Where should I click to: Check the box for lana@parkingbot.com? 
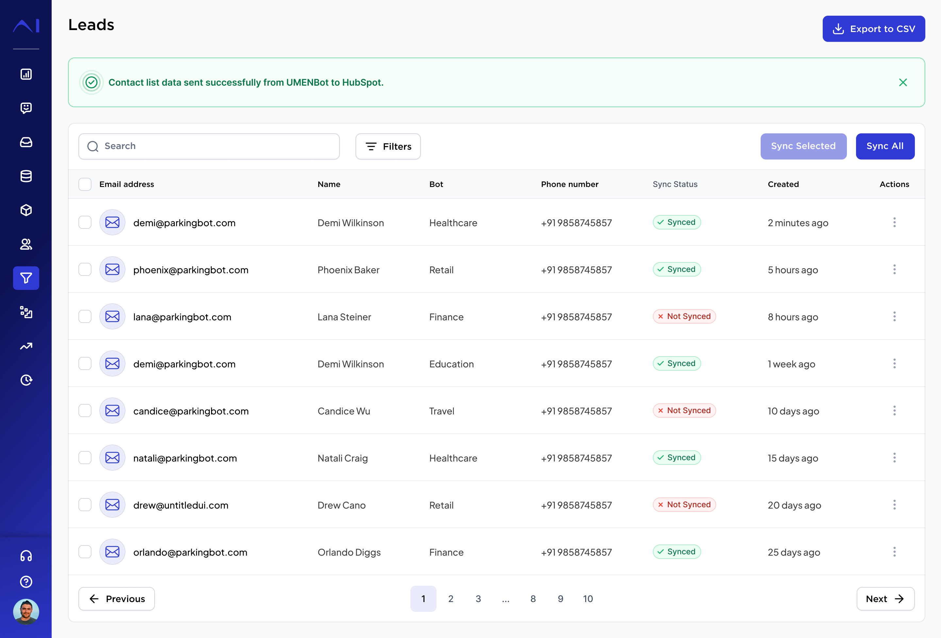[85, 316]
